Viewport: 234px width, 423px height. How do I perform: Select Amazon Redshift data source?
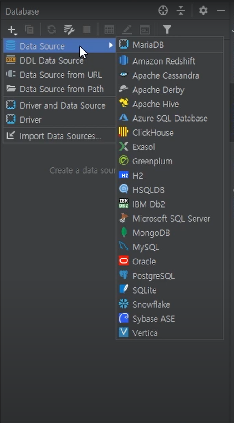(169, 61)
